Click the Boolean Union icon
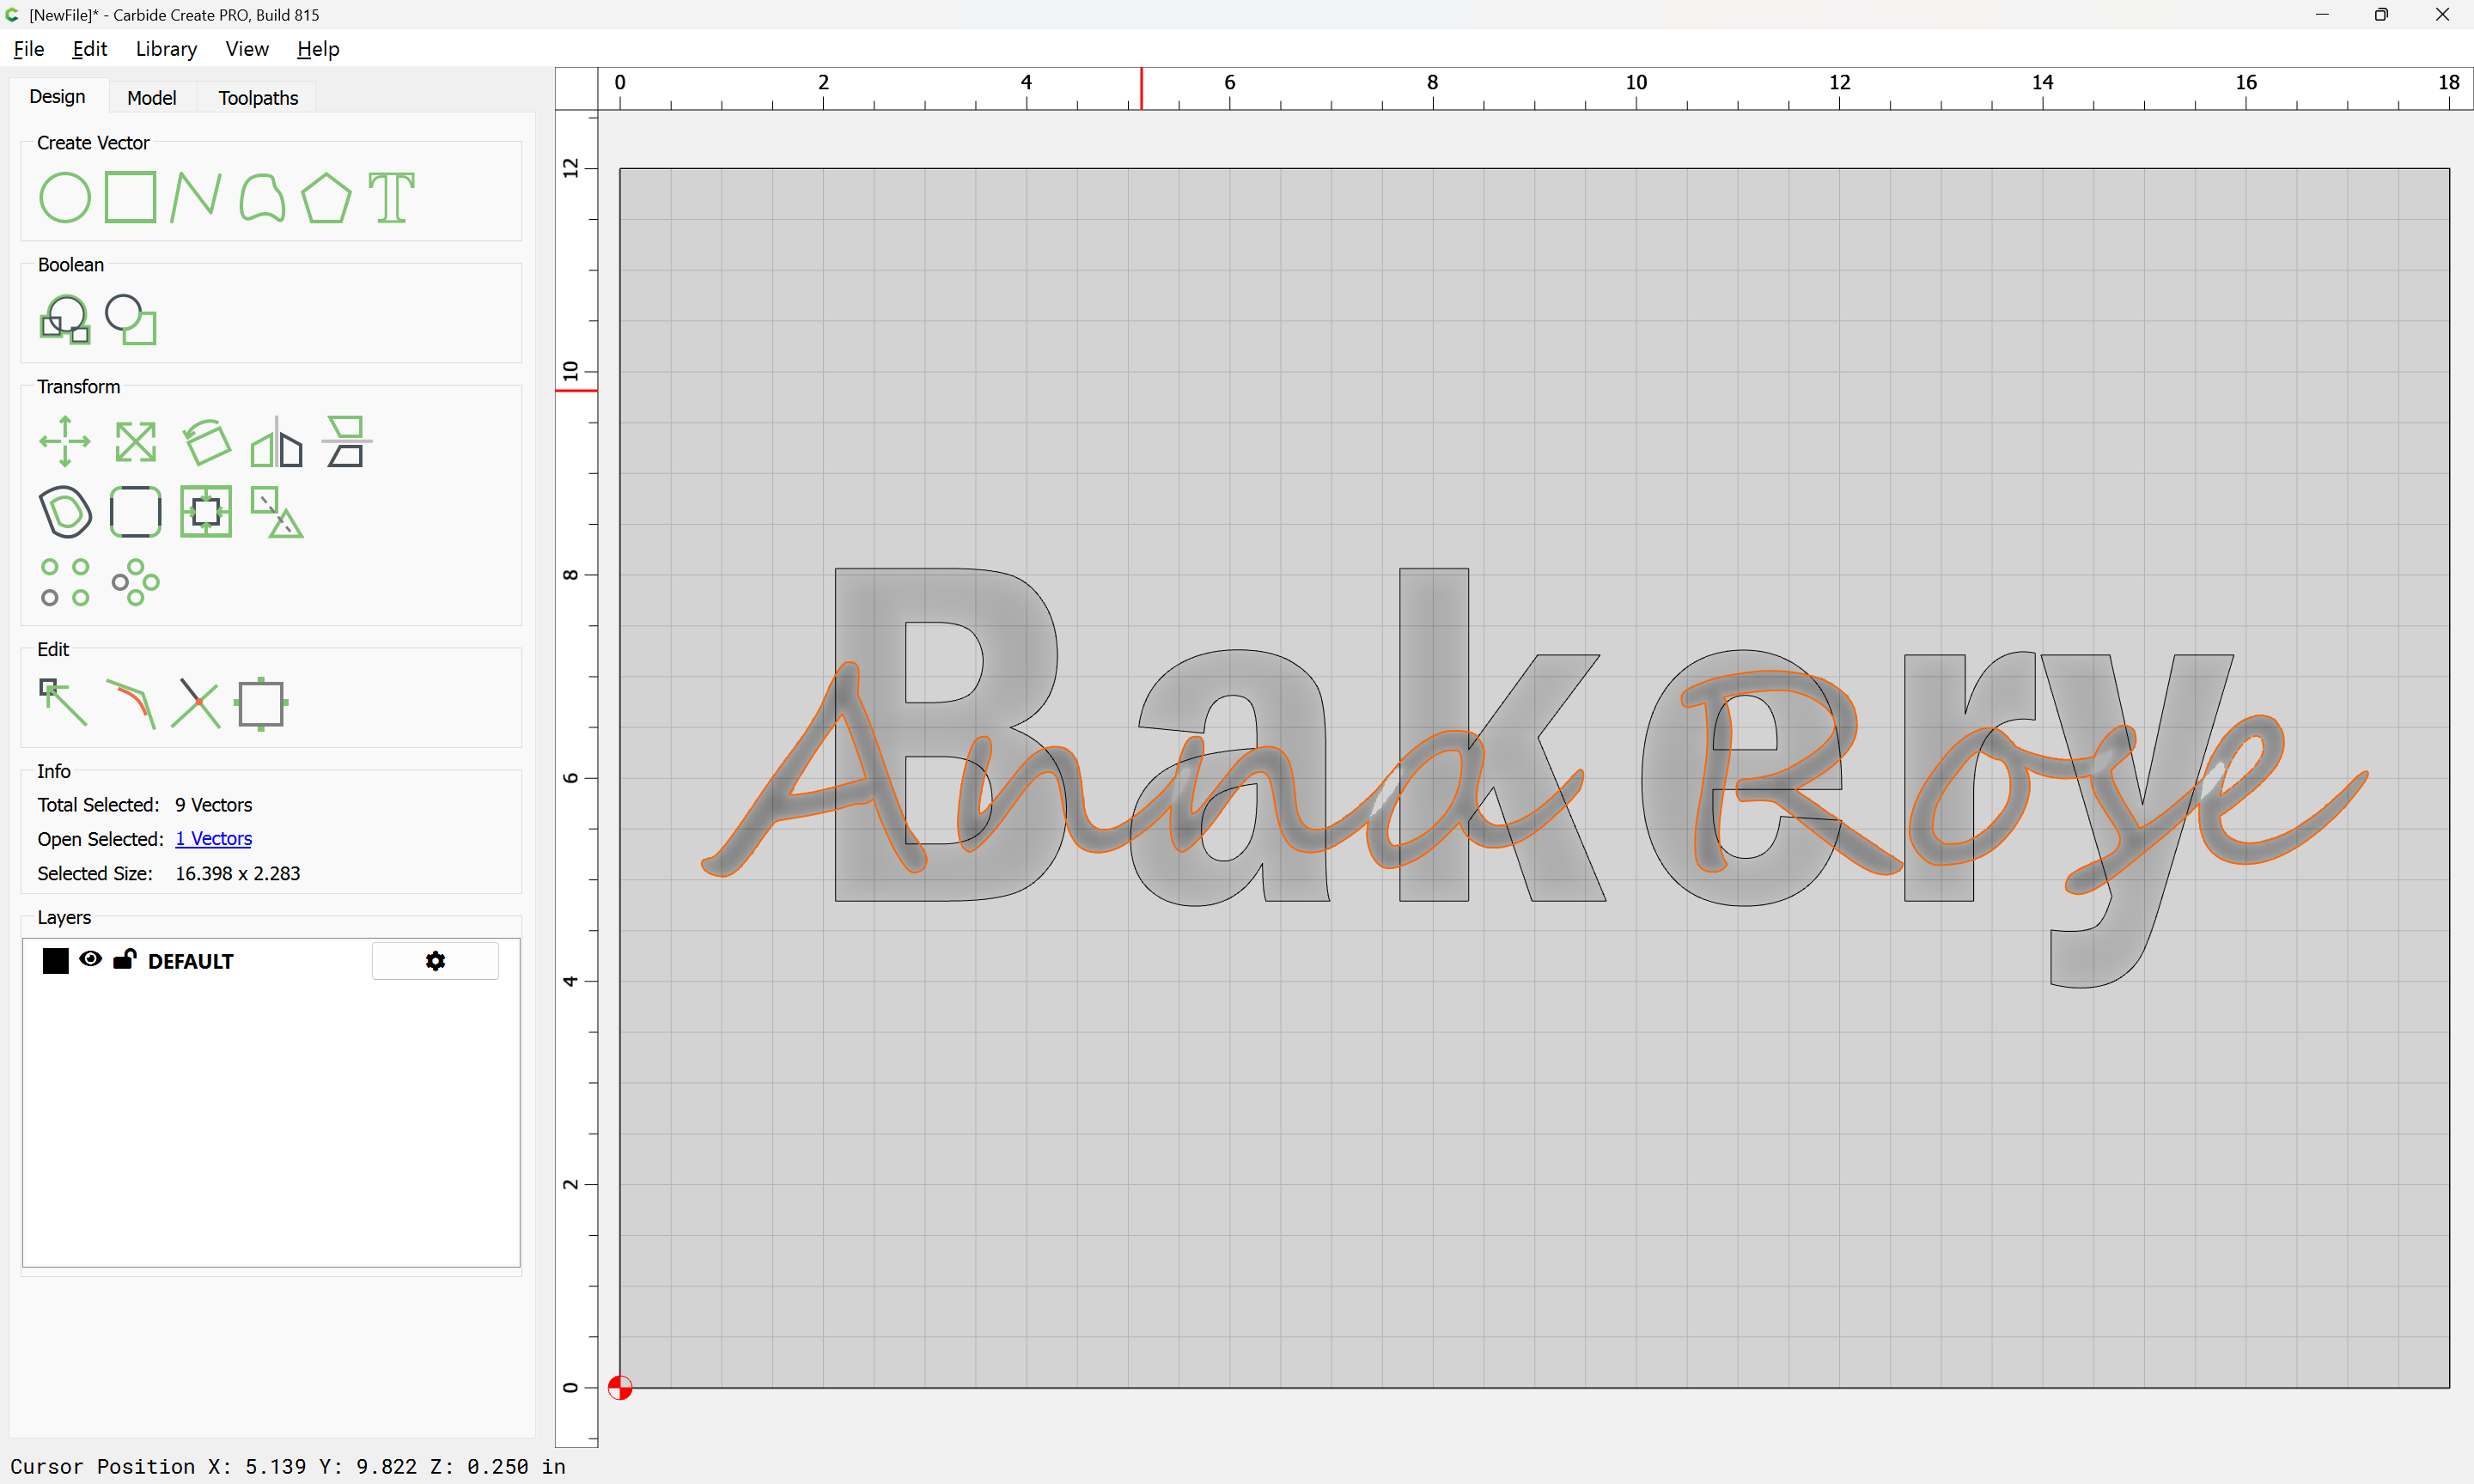The image size is (2474, 1484). point(65,319)
